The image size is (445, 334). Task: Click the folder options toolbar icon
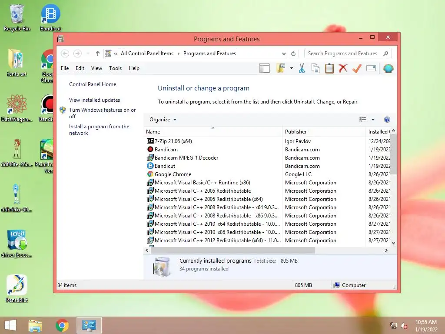[281, 68]
